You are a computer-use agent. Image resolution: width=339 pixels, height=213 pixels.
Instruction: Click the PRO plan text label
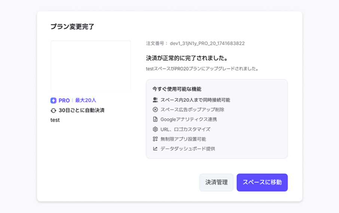tap(64, 101)
